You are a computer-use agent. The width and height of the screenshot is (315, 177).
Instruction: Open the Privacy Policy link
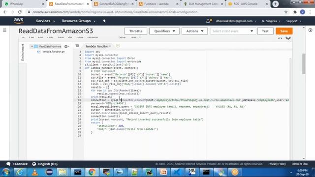click(x=277, y=164)
